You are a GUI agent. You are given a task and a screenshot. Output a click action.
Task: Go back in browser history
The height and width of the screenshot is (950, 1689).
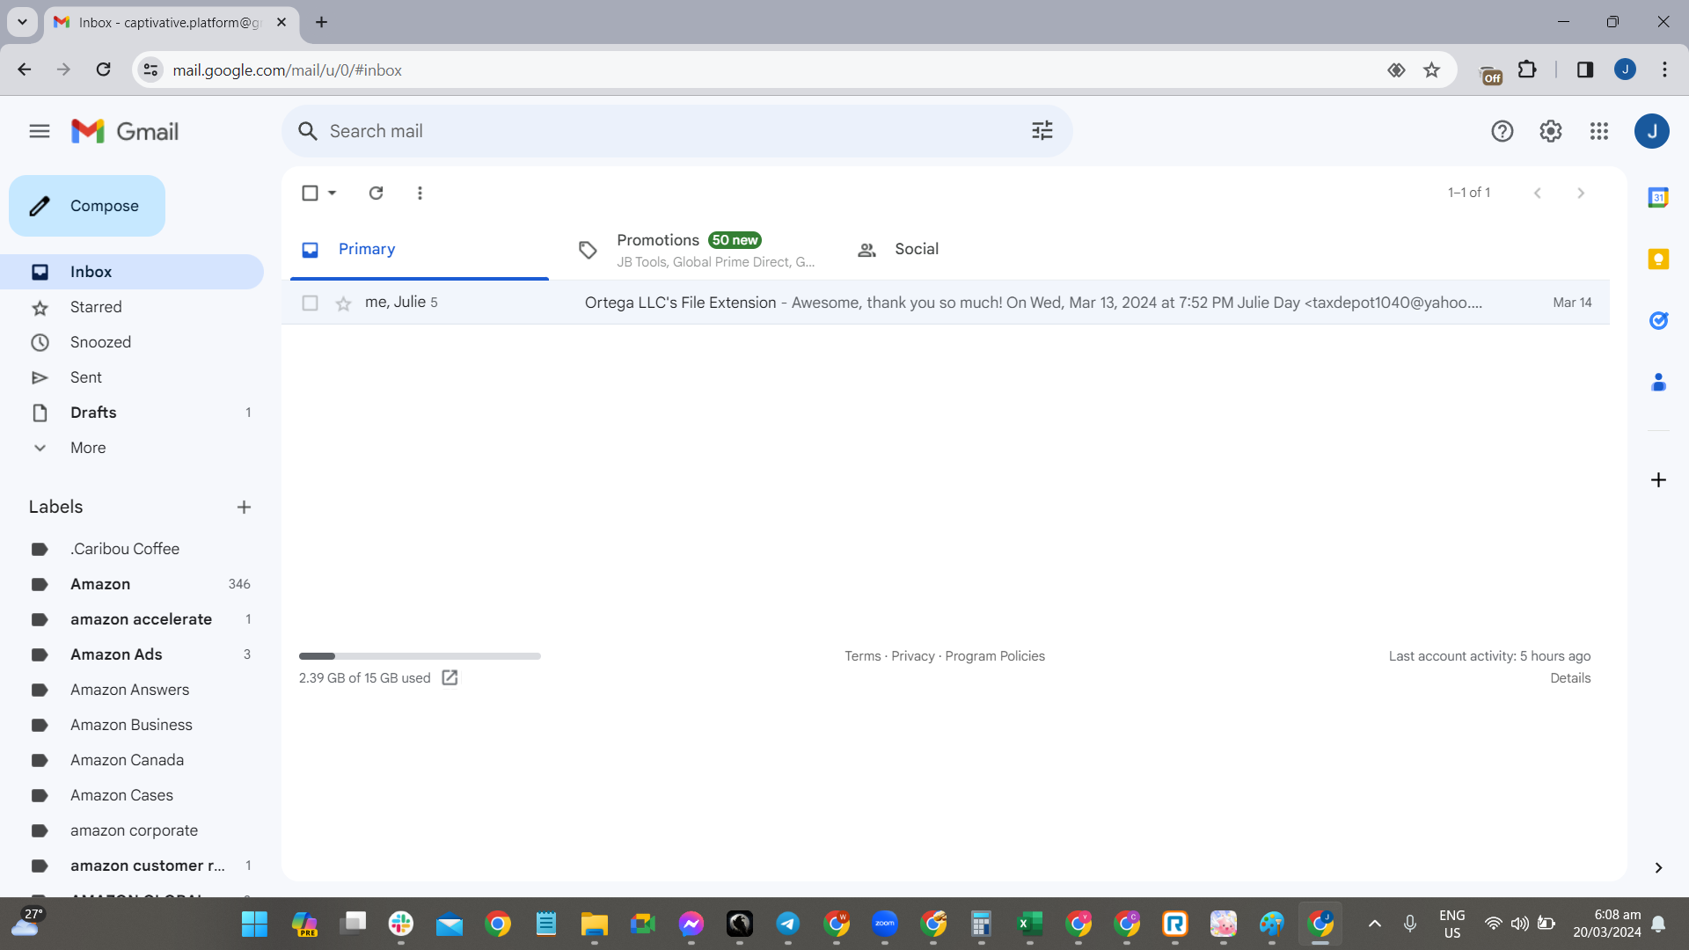click(25, 69)
